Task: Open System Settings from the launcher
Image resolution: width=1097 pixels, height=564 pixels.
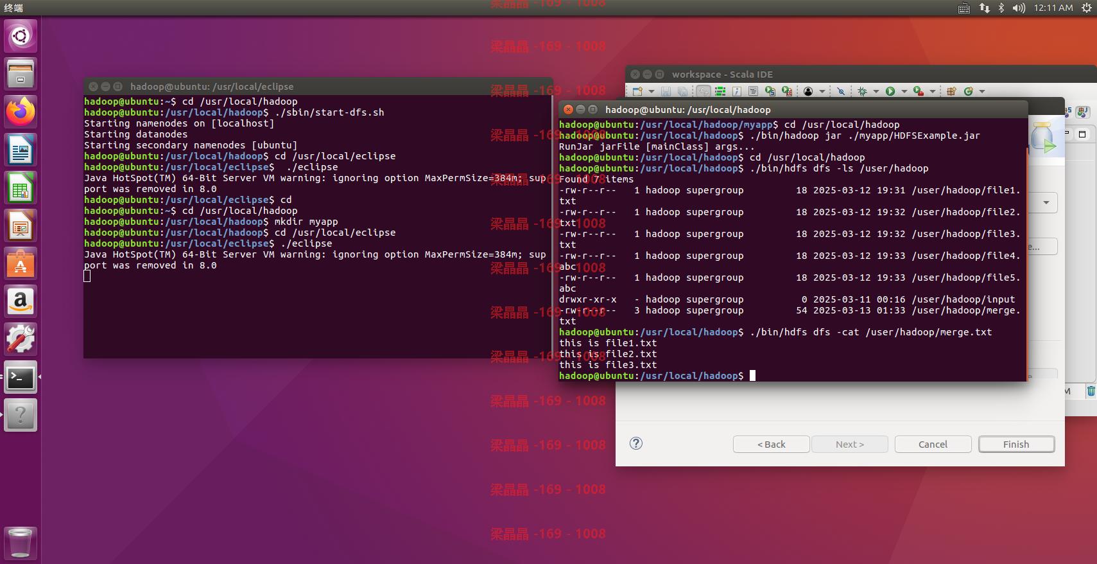Action: click(x=21, y=339)
